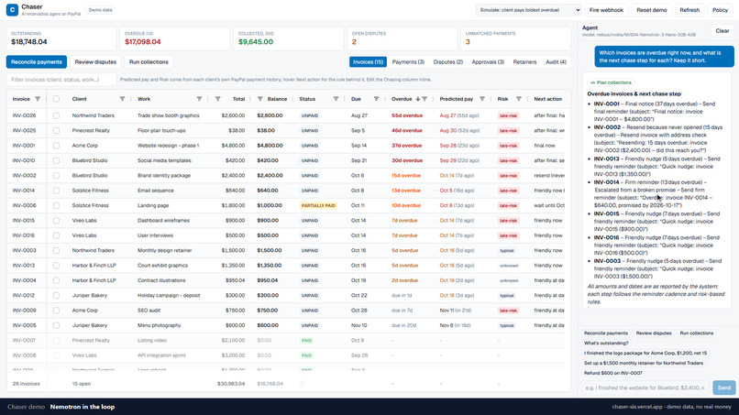Click the Plan collections chip icon
Viewport: 739px width, 415px height.
pos(593,82)
